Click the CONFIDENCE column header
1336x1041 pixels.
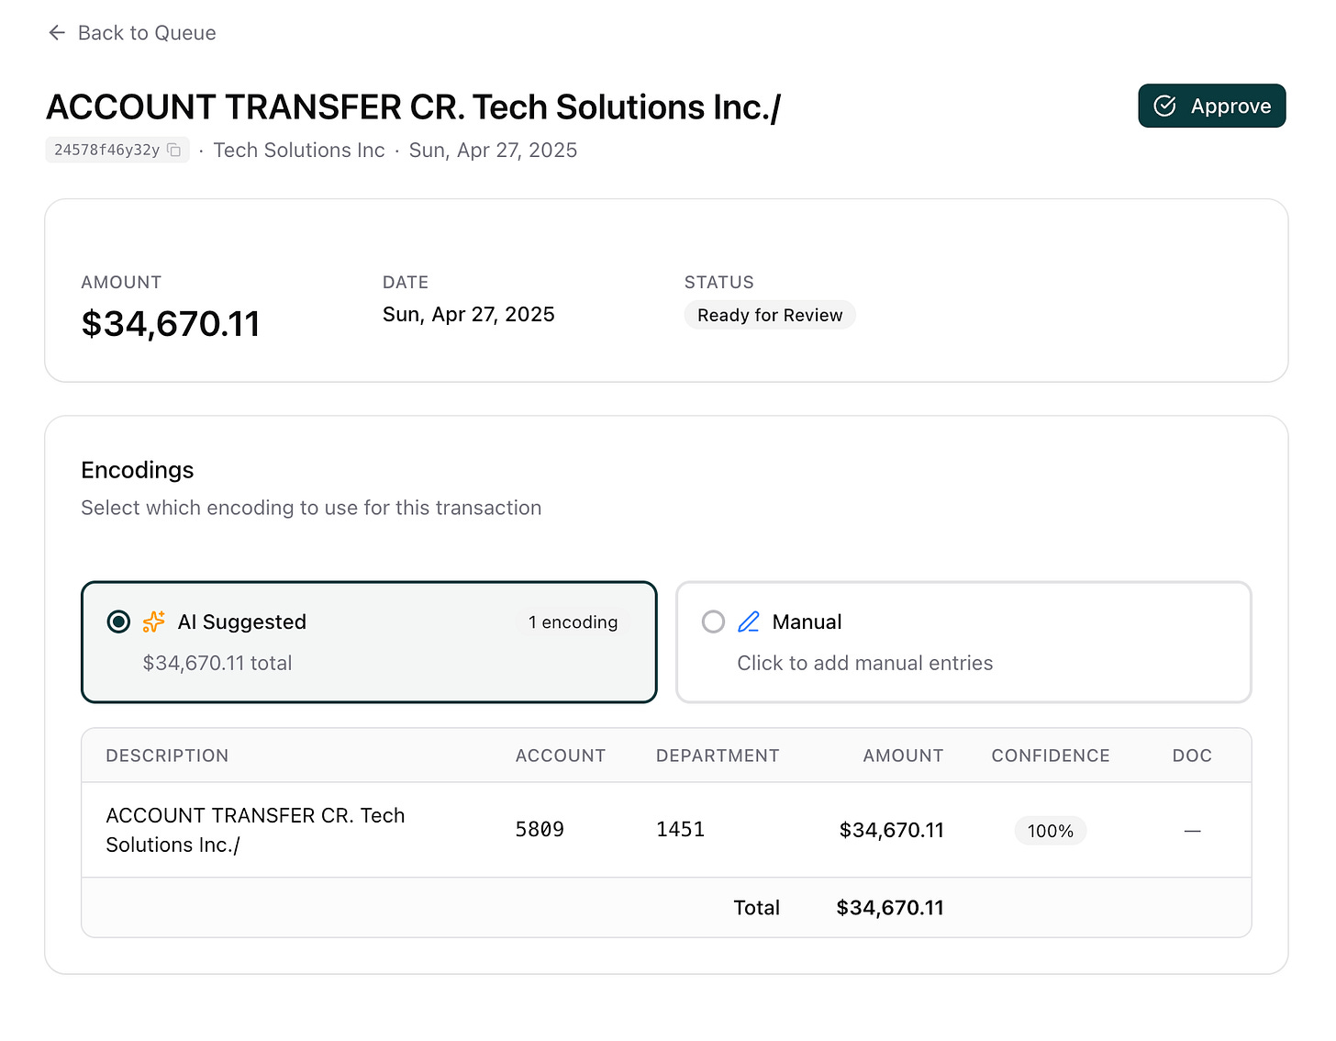(1051, 756)
